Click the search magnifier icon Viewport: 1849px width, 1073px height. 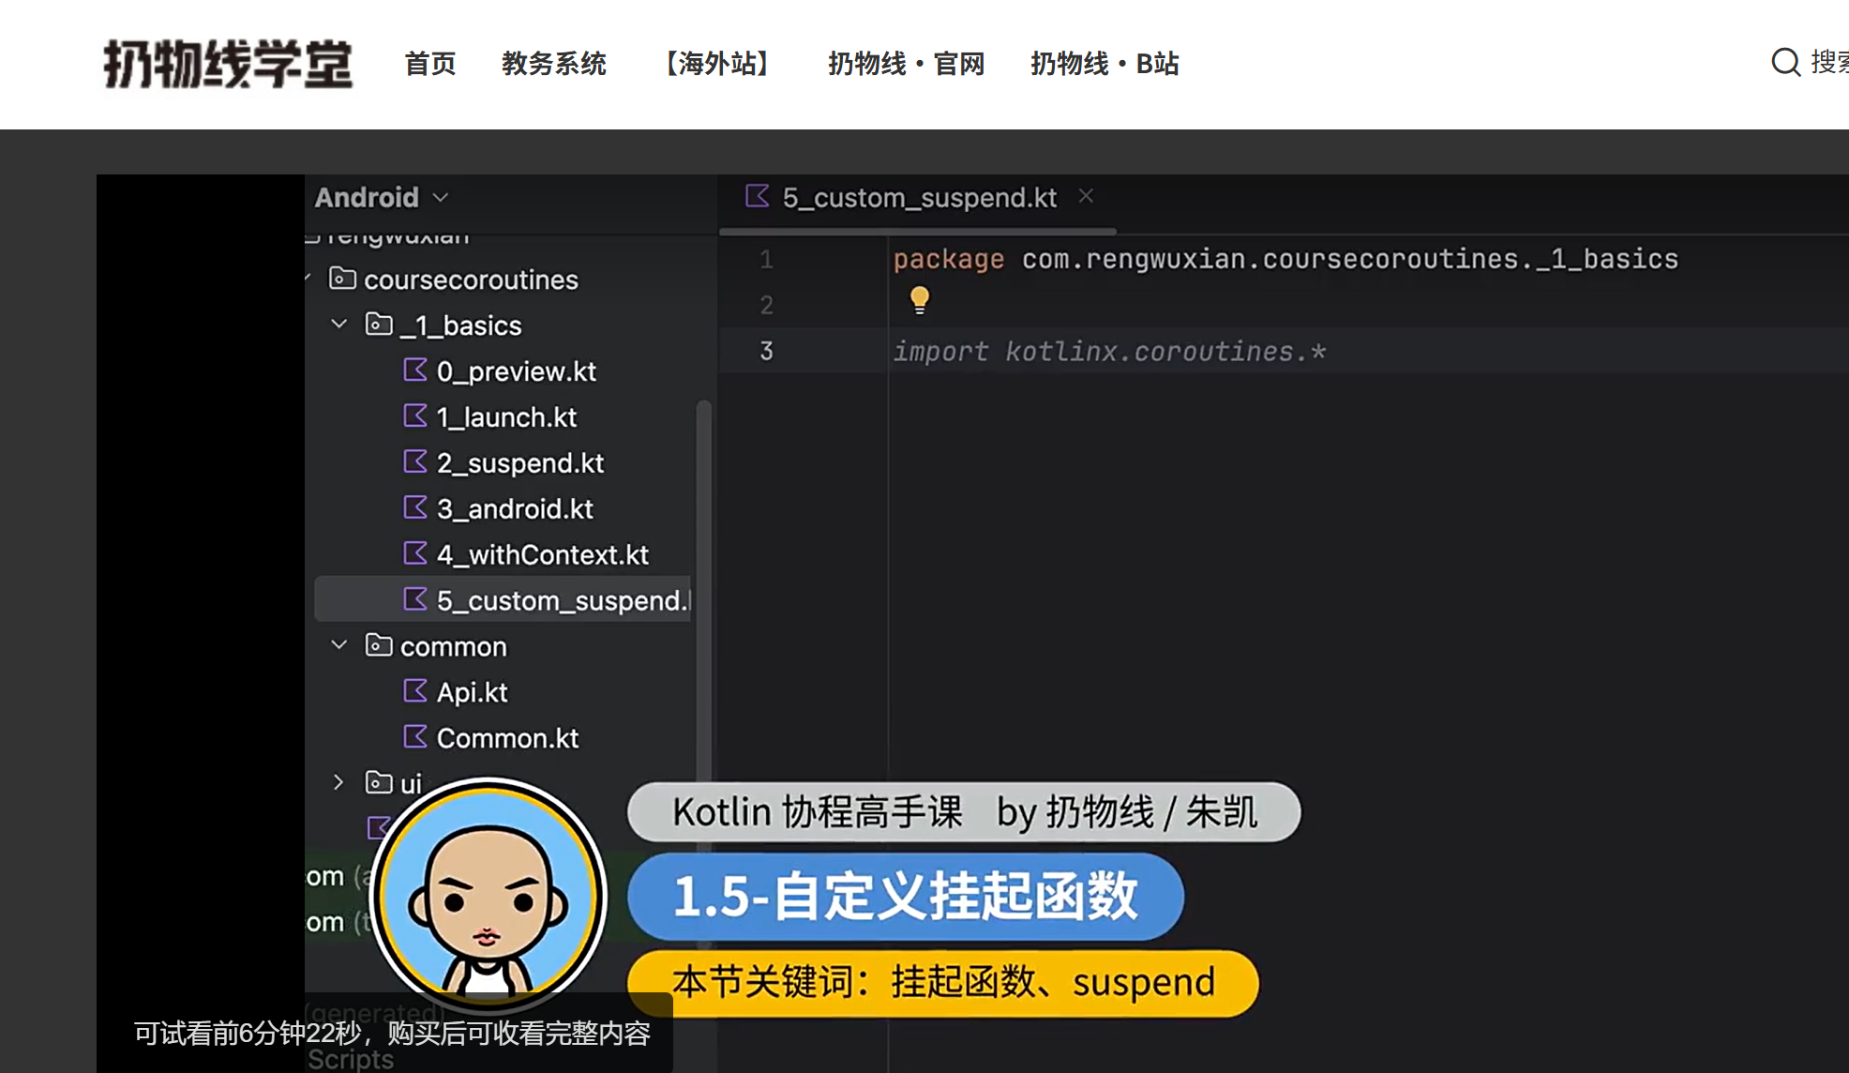1785,63
